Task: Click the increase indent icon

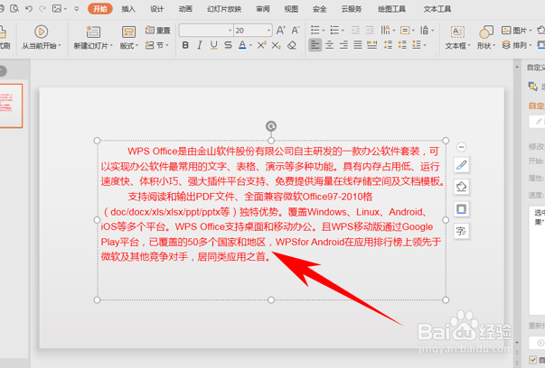Action: pos(370,30)
